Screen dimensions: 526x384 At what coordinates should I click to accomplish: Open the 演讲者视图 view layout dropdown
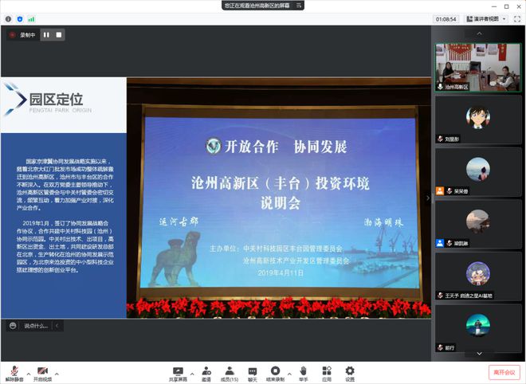point(486,19)
